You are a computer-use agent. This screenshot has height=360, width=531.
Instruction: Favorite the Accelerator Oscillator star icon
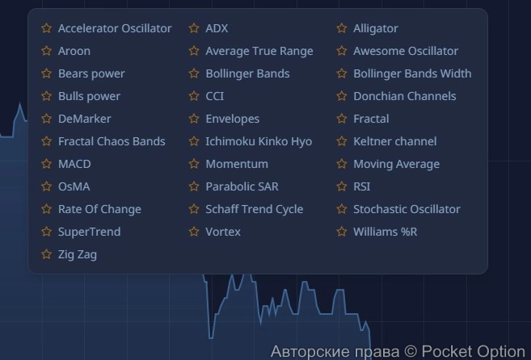46,28
